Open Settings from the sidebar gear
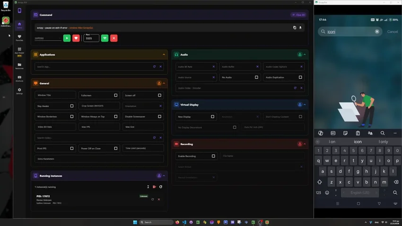The image size is (402, 226). coord(19,91)
